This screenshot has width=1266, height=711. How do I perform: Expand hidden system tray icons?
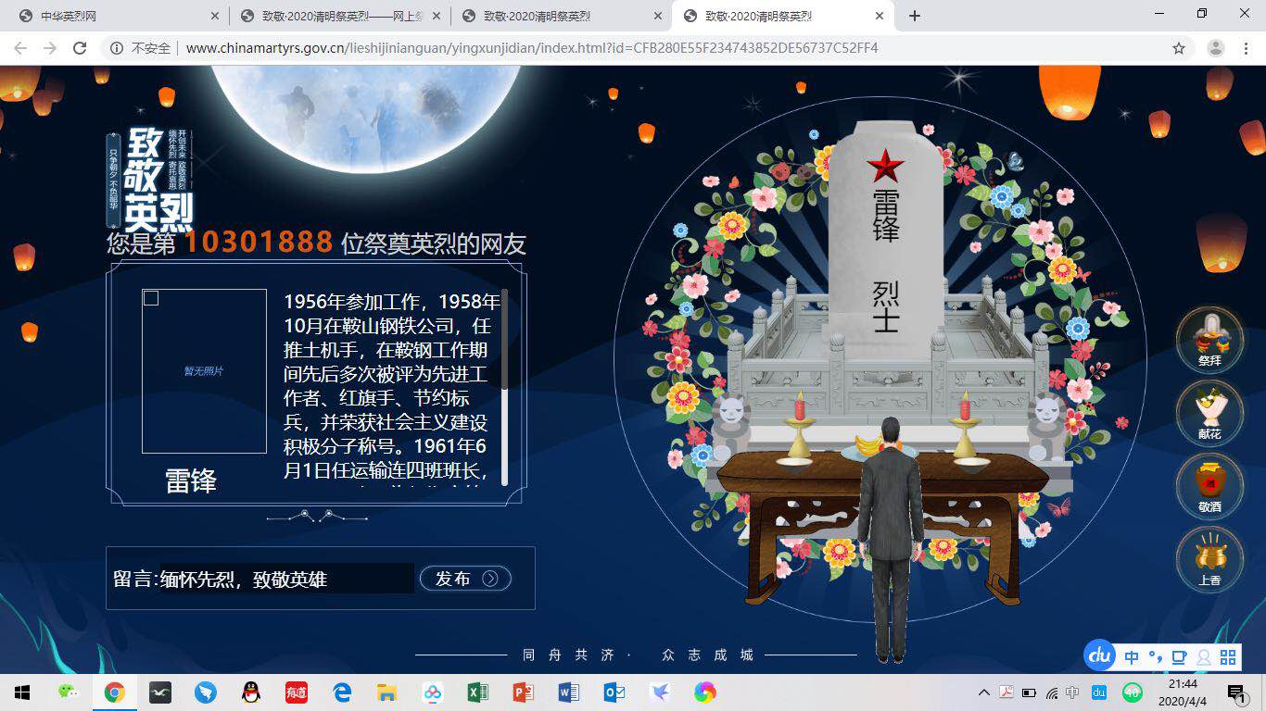(x=983, y=692)
